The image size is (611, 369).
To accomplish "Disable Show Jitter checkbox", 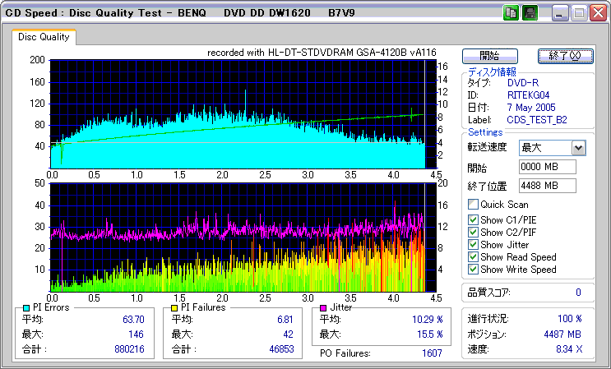I will 473,244.
